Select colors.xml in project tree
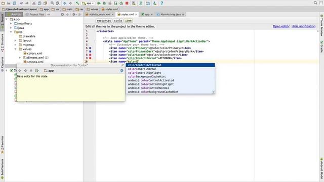 coord(33,53)
